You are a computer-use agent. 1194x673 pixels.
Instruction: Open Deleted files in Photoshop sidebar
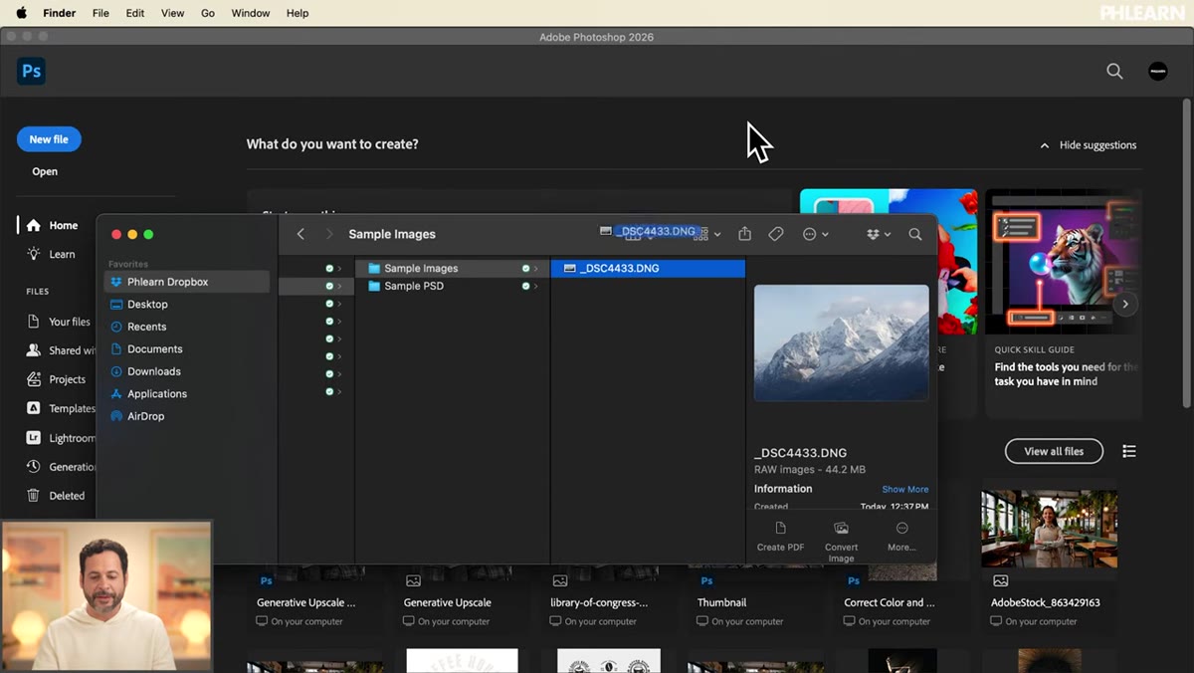pos(57,496)
